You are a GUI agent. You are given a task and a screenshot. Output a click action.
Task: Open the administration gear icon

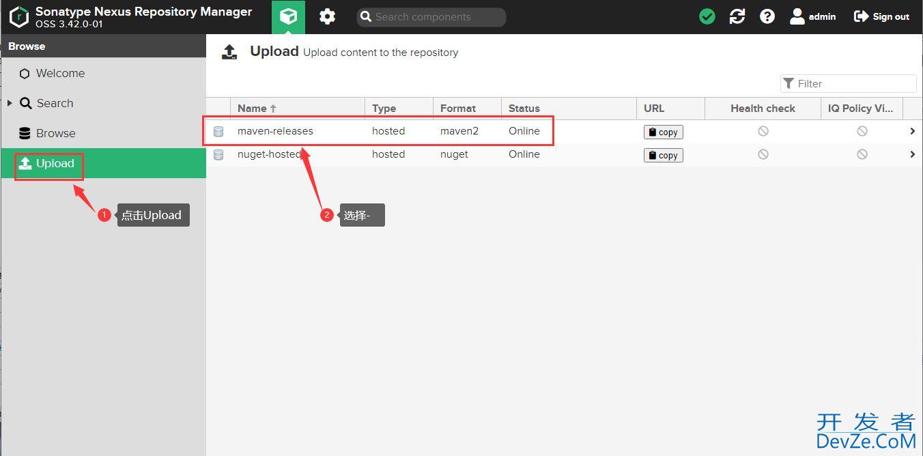pyautogui.click(x=328, y=16)
